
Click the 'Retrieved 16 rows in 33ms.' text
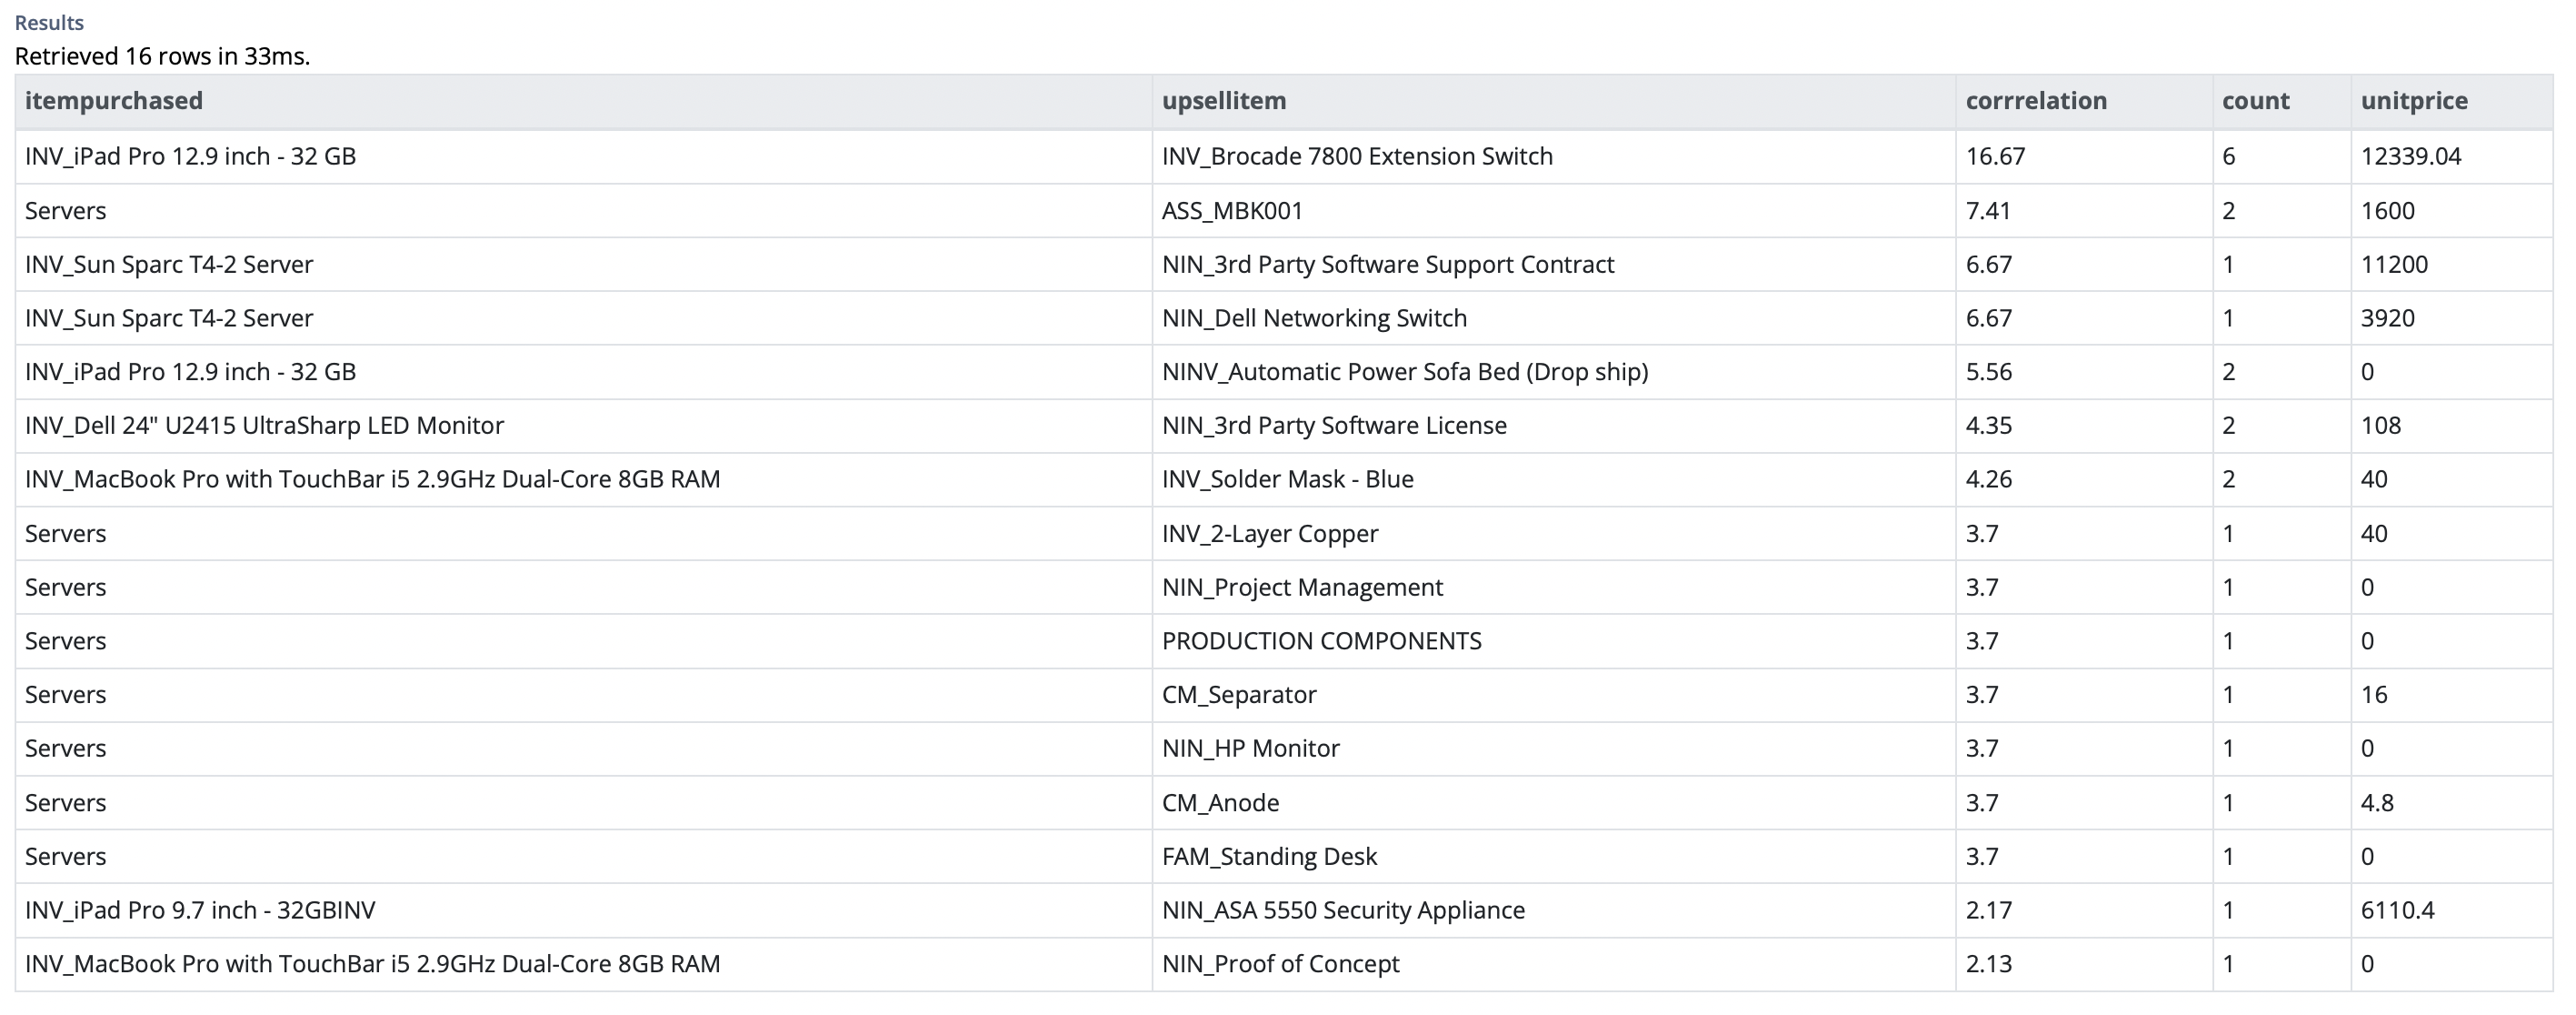click(162, 56)
